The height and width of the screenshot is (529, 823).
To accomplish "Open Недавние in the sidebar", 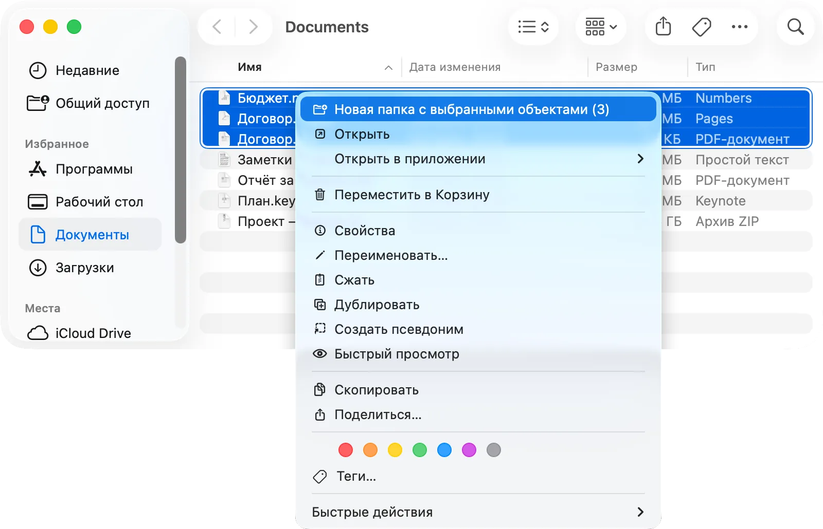I will point(91,70).
